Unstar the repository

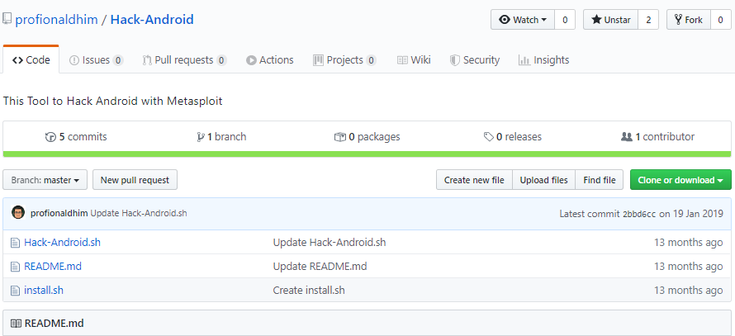[611, 20]
